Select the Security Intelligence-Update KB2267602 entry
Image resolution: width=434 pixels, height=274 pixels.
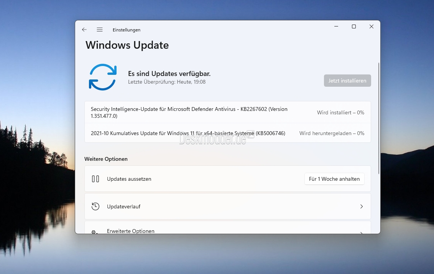[227, 112]
